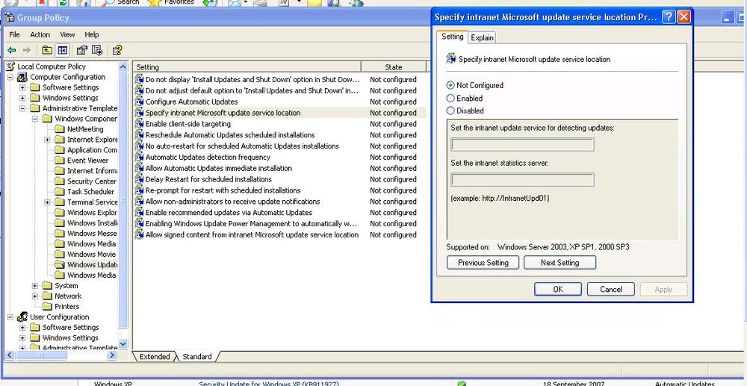Open the View menu

(x=67, y=34)
